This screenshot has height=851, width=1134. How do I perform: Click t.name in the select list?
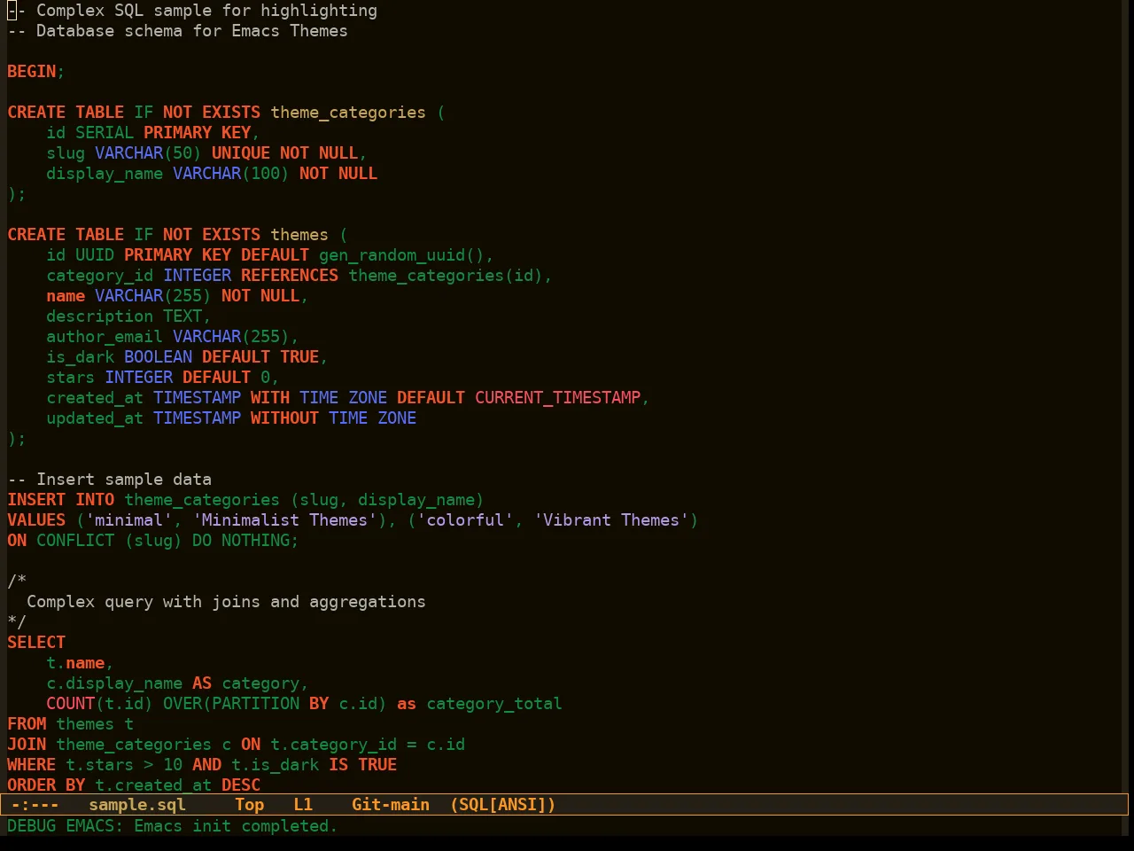click(75, 663)
